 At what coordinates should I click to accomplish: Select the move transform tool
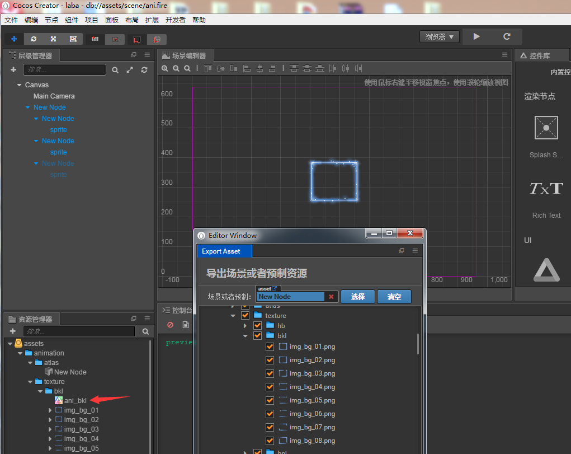coord(14,39)
